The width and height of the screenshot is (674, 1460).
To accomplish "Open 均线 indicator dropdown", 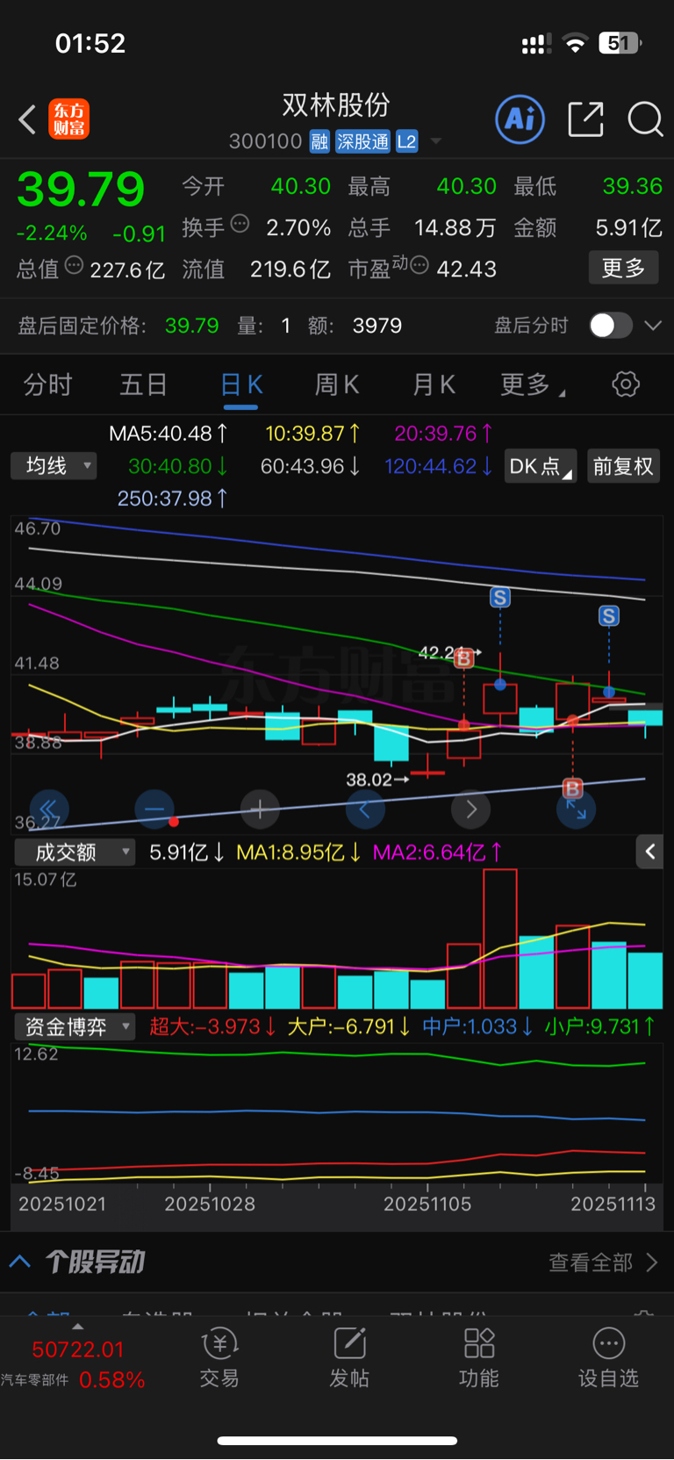I will click(x=54, y=466).
